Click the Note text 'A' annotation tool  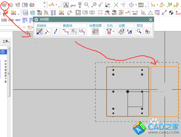click(66, 5)
